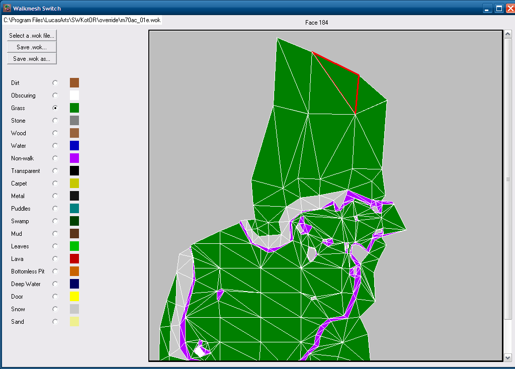Click the vertical scrollbar thumb
The width and height of the screenshot is (515, 369).
click(x=508, y=179)
